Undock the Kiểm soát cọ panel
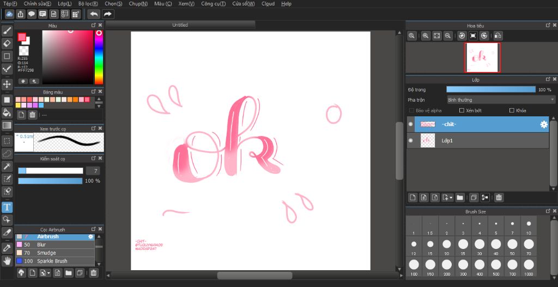The image size is (558, 287). (94, 158)
